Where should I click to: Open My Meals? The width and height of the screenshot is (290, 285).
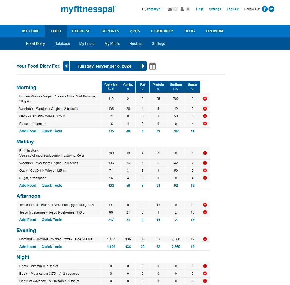pos(112,43)
